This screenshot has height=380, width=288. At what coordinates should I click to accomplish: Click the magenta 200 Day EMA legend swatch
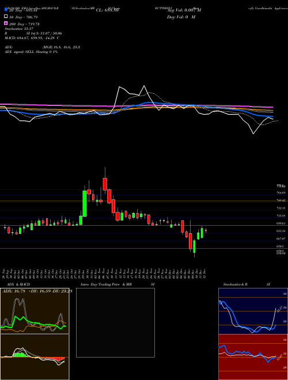6,23
